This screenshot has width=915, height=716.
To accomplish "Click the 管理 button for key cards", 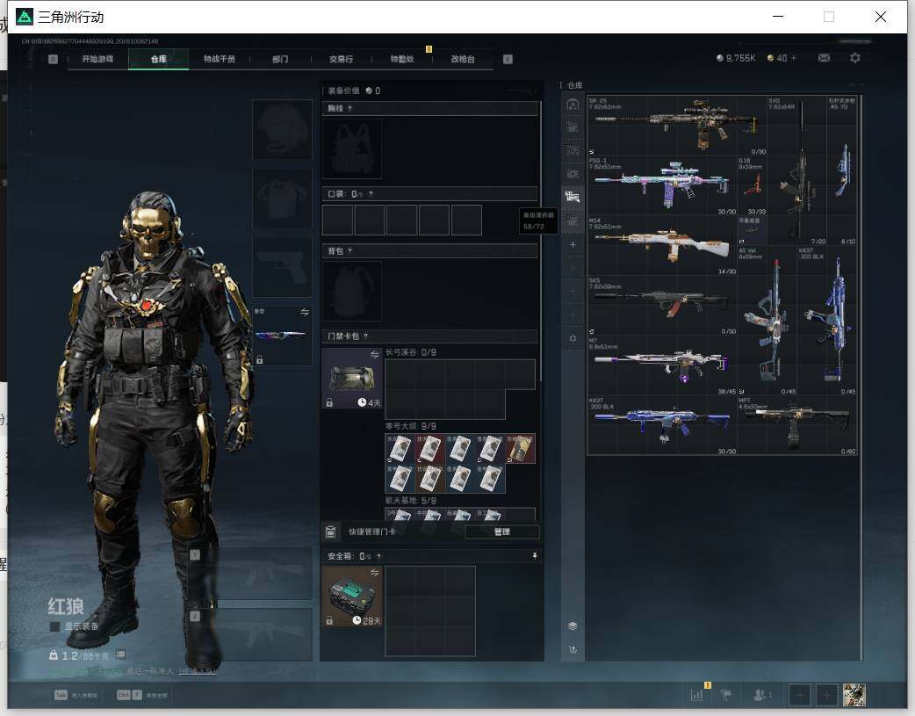I will [x=502, y=532].
